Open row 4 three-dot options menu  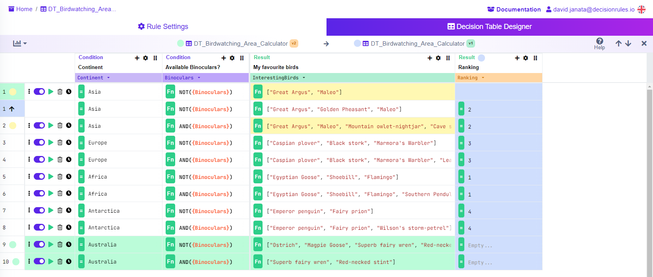coord(29,160)
